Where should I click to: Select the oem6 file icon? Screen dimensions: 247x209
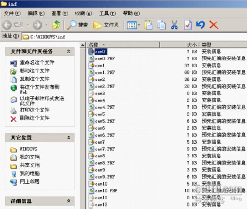coord(92,128)
